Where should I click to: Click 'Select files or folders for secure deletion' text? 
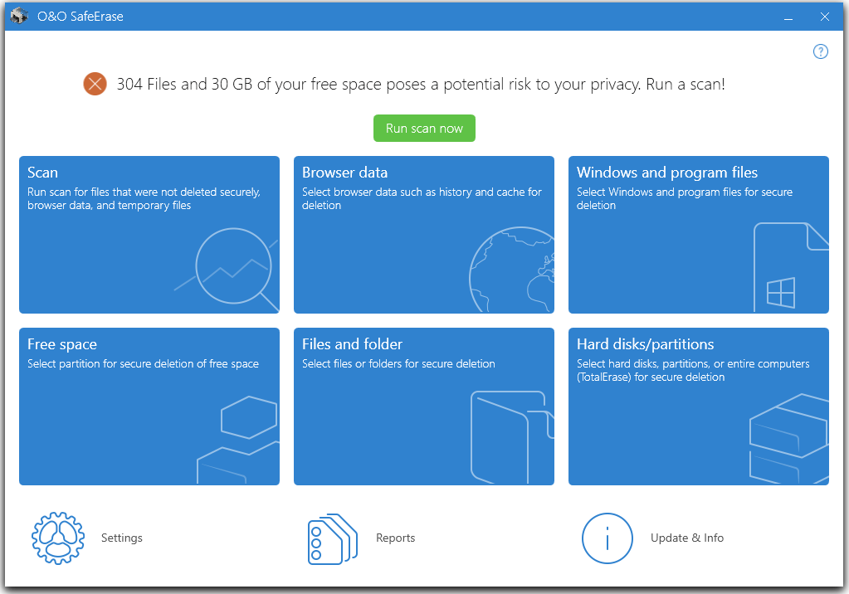pyautogui.click(x=398, y=364)
